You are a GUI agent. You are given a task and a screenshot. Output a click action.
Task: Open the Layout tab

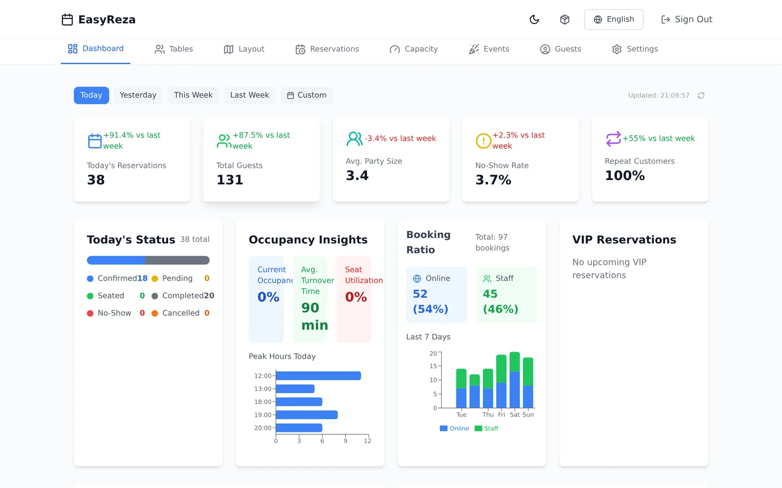[x=244, y=49]
